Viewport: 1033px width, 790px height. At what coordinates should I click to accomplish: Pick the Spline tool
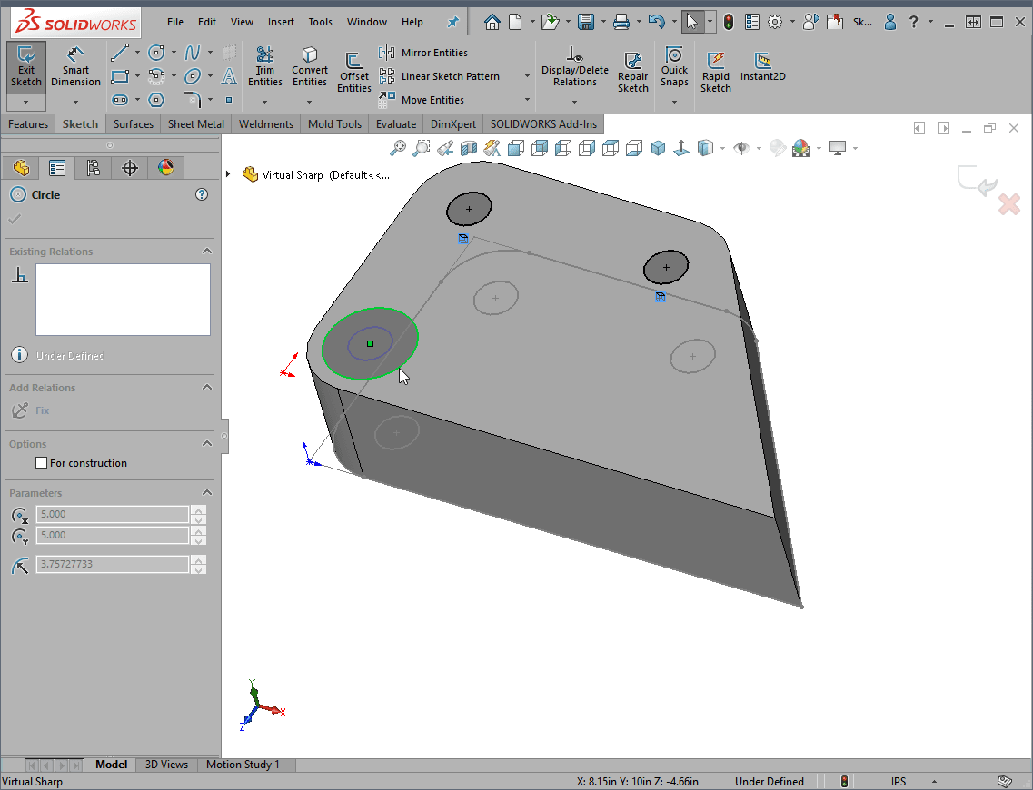tap(193, 52)
